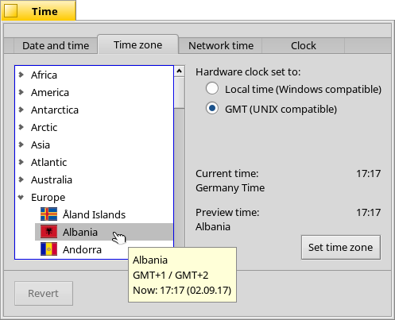Open the Clock tab
The height and width of the screenshot is (320, 395).
click(x=304, y=45)
